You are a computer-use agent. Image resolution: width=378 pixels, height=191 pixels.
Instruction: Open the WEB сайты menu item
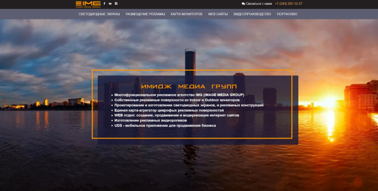pyautogui.click(x=218, y=14)
